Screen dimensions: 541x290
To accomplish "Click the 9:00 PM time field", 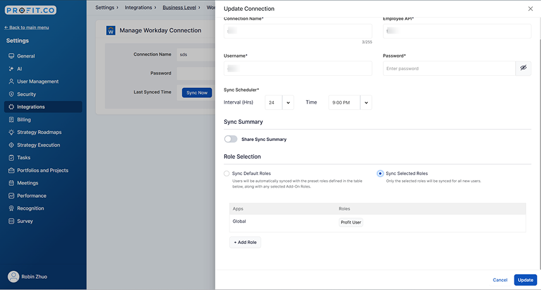I will pyautogui.click(x=344, y=102).
